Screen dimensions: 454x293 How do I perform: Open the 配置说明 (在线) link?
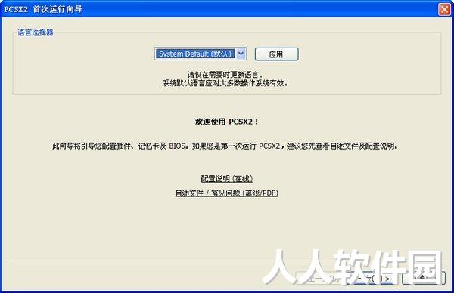[227, 179]
